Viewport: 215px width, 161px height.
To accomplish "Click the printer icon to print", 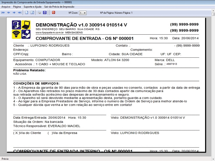I will 39,13.
